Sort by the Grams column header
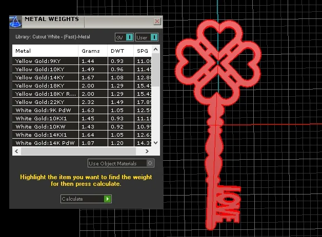The width and height of the screenshot is (322, 237). click(93, 51)
